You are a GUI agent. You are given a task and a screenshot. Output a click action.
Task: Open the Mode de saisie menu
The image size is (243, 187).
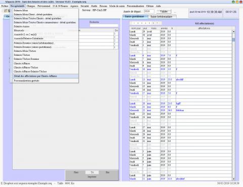pyautogui.click(x=117, y=6)
